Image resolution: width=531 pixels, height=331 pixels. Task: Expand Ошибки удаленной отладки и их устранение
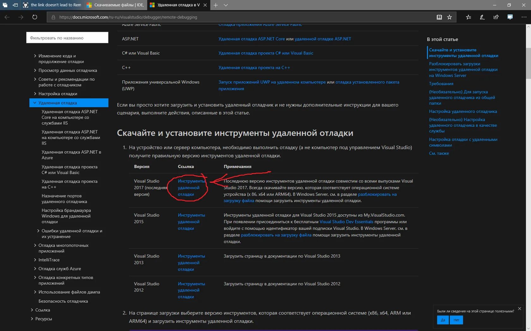38,231
